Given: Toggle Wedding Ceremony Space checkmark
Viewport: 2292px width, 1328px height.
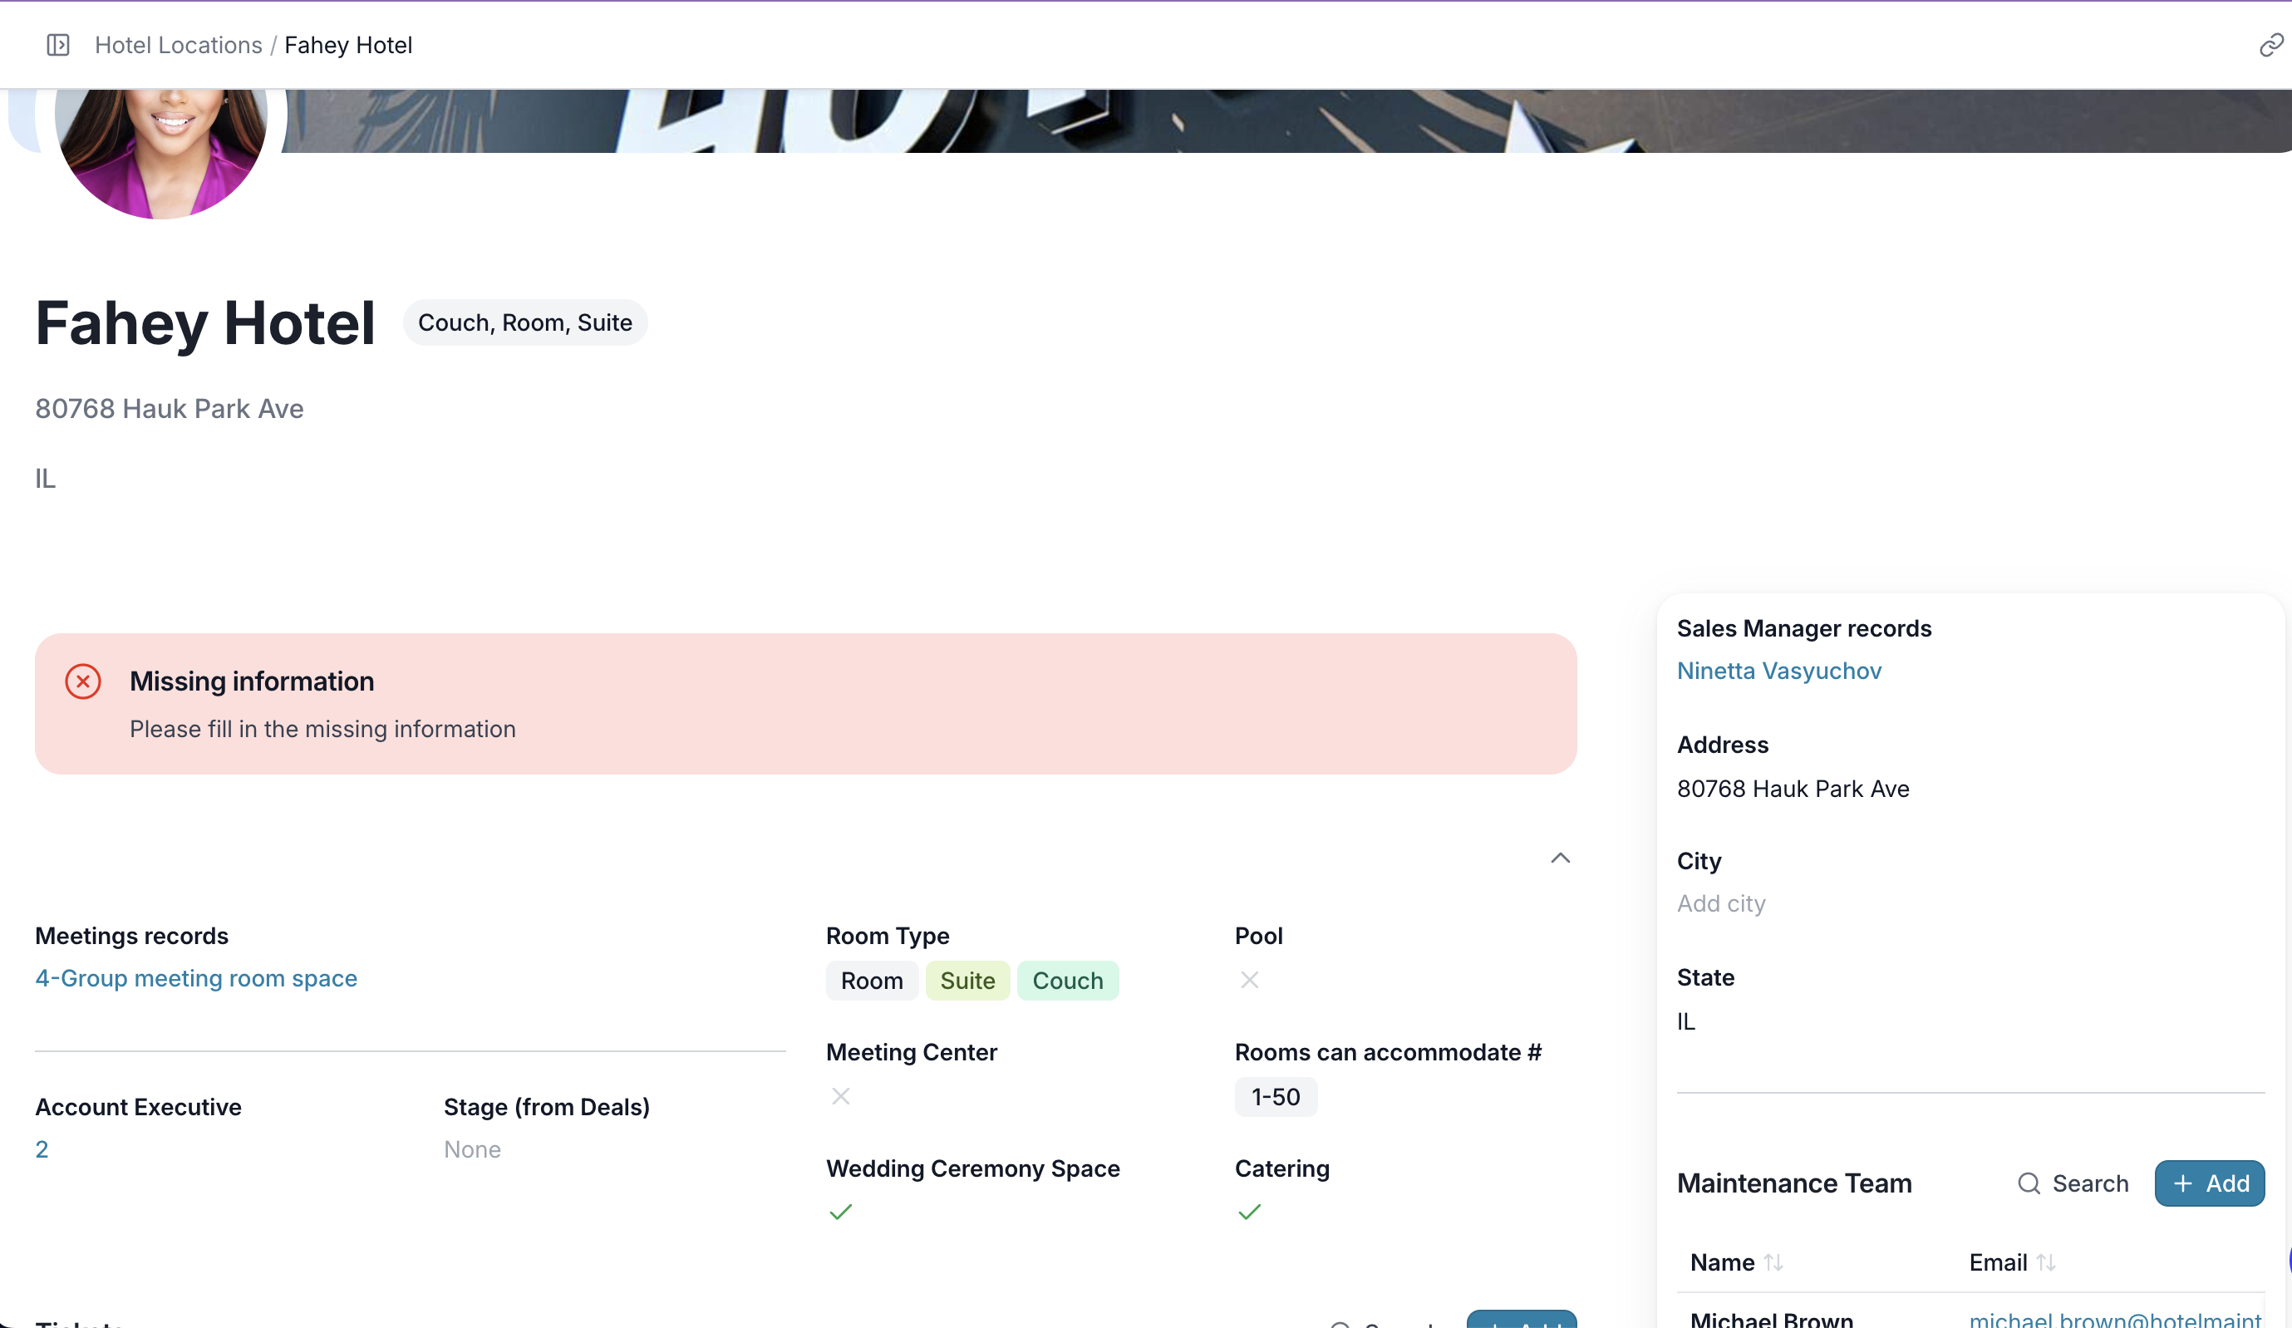Looking at the screenshot, I should tap(840, 1212).
